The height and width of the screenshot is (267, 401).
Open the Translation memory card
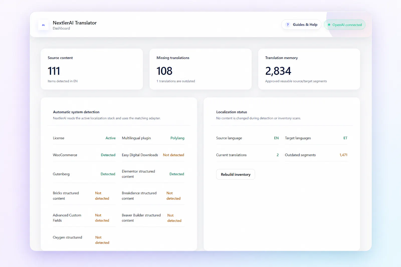(x=309, y=69)
